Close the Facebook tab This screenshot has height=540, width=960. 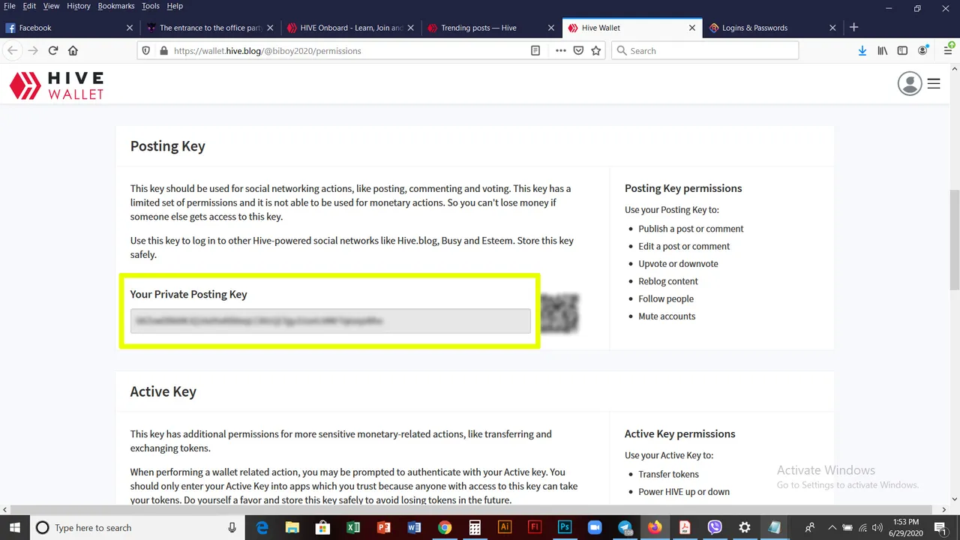(129, 28)
